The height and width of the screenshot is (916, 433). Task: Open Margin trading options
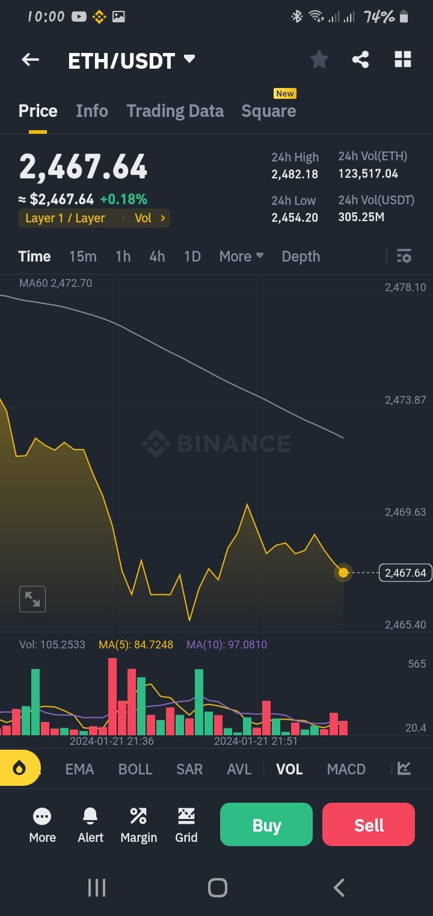(138, 824)
